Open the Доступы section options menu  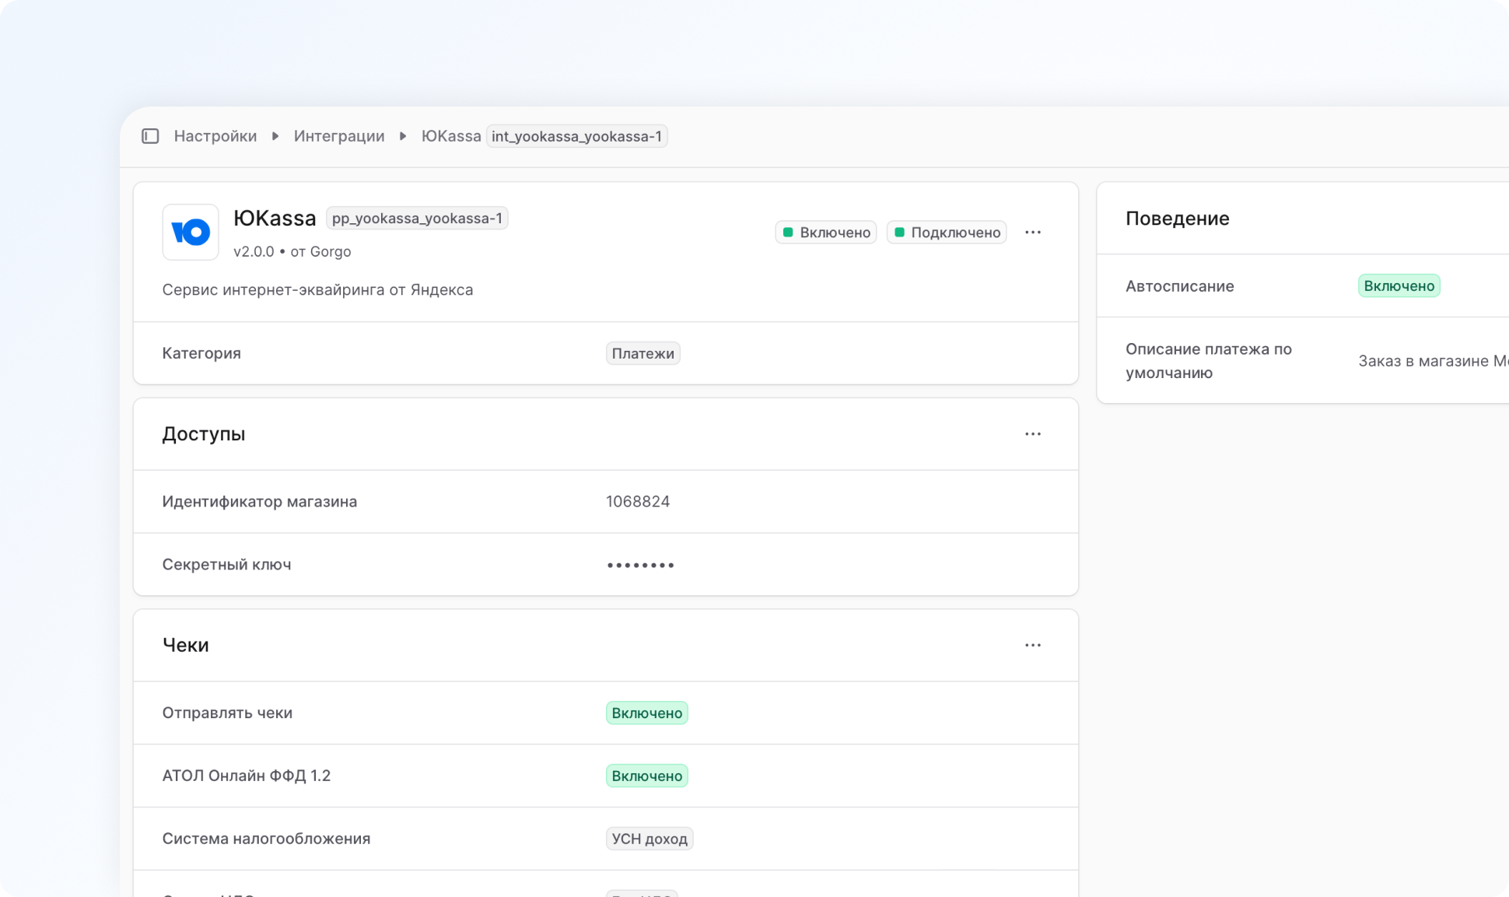[1033, 434]
